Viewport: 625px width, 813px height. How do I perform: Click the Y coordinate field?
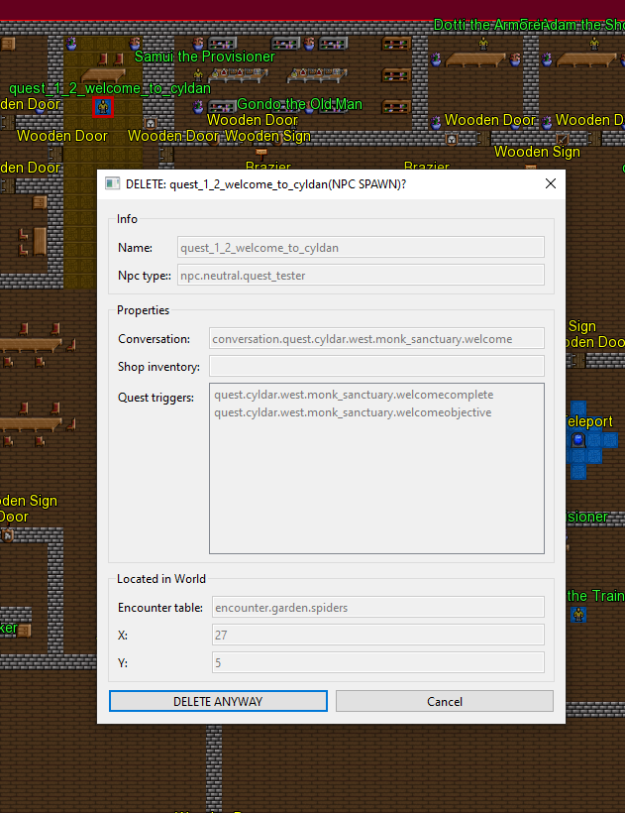click(378, 662)
